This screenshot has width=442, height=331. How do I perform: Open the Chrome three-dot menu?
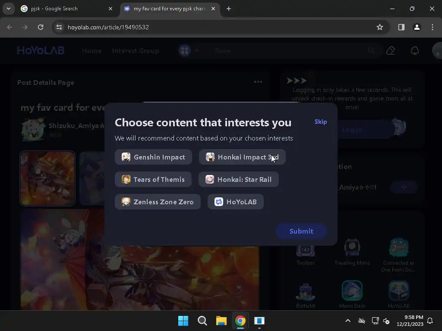(x=432, y=27)
